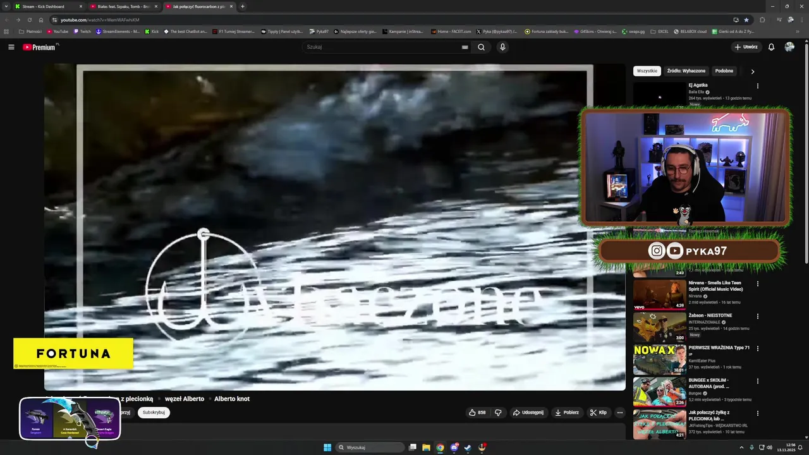Select the Wszystkie filter chip
The height and width of the screenshot is (455, 809).
(647, 71)
